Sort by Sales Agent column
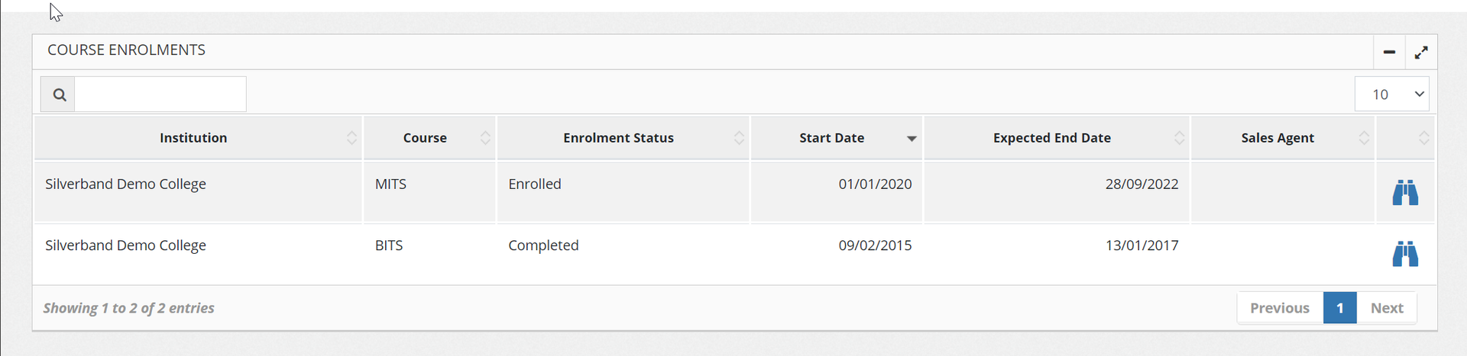1467x356 pixels. pyautogui.click(x=1278, y=138)
